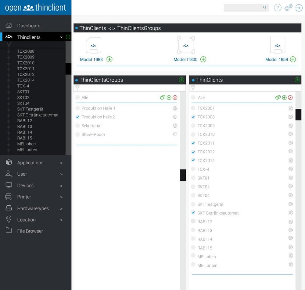Screen dimensions: 305x290
Task: Click the Model 1658 link
Action: tap(276, 59)
